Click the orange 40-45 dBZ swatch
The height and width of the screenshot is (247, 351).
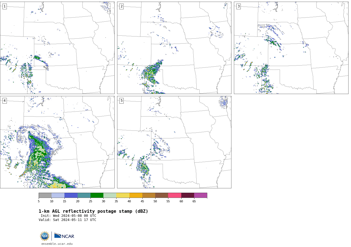pyautogui.click(x=136, y=195)
